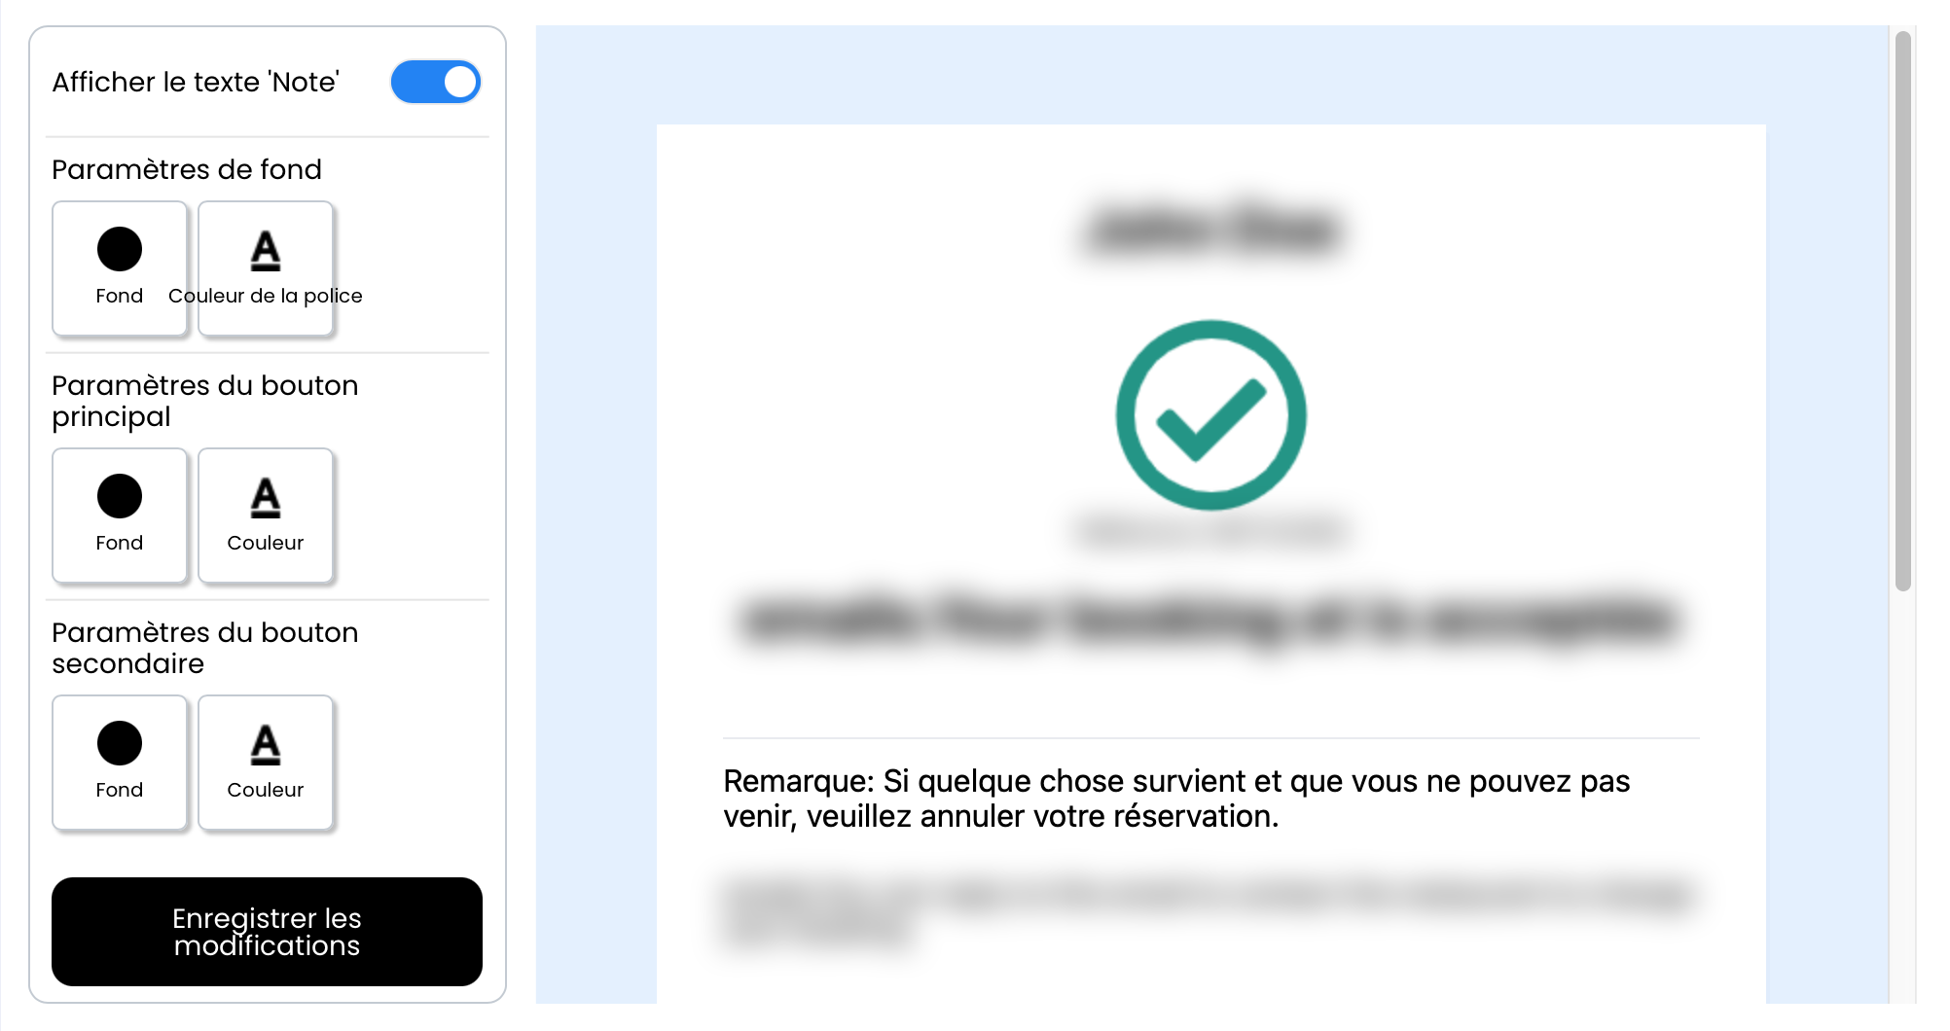
Task: Choose the Couleur de la police icon
Action: (x=266, y=268)
